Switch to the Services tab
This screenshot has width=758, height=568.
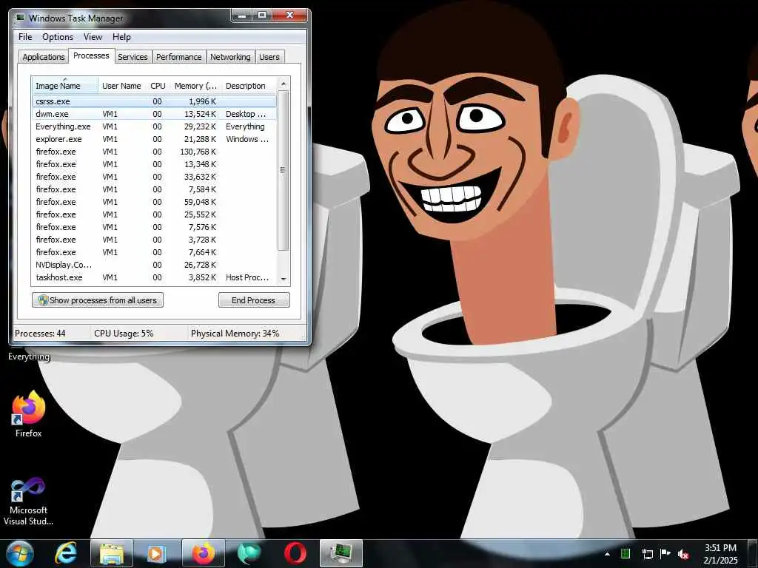pyautogui.click(x=133, y=57)
